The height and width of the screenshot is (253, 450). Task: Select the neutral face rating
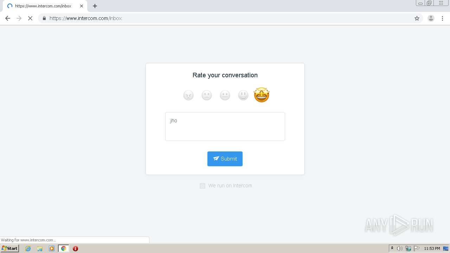point(225,95)
